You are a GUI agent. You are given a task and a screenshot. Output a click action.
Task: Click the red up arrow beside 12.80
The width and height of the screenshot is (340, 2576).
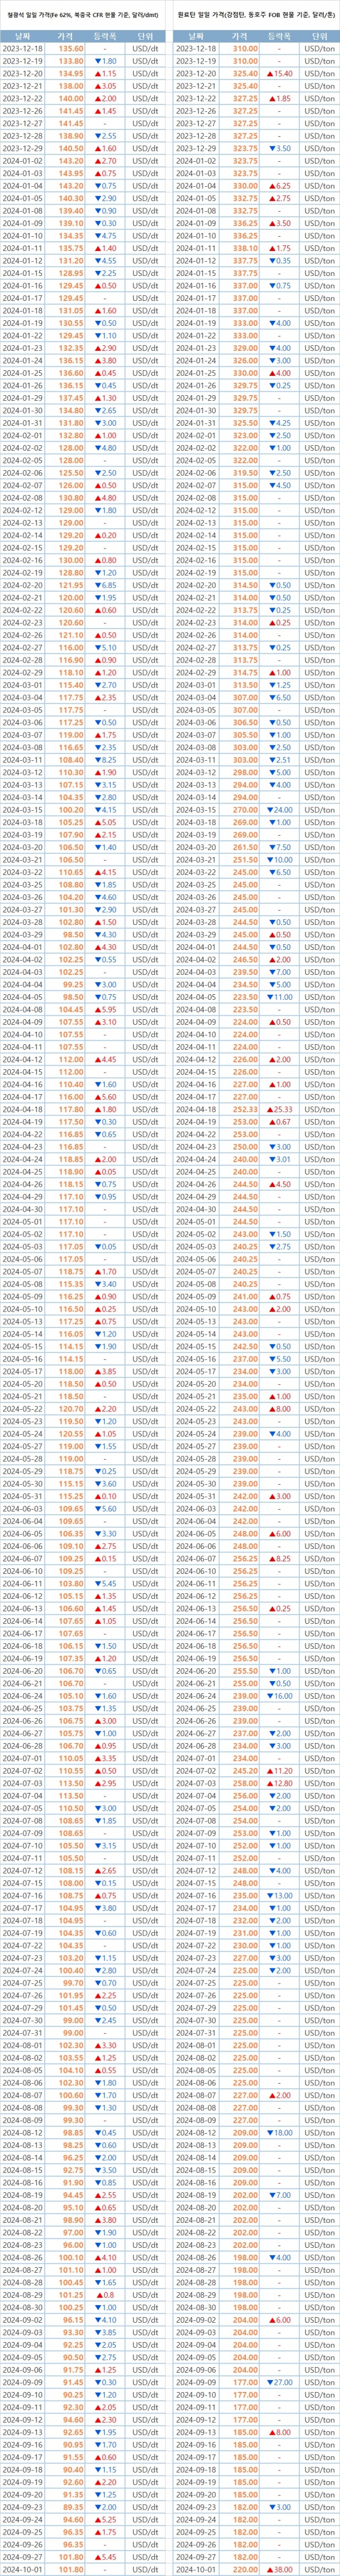(x=266, y=1783)
